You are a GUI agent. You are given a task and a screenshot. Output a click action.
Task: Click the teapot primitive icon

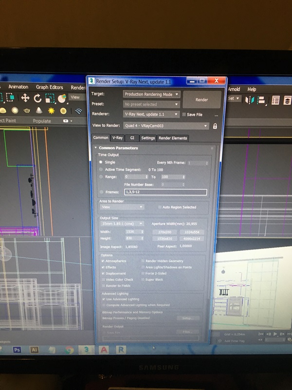(x=27, y=111)
